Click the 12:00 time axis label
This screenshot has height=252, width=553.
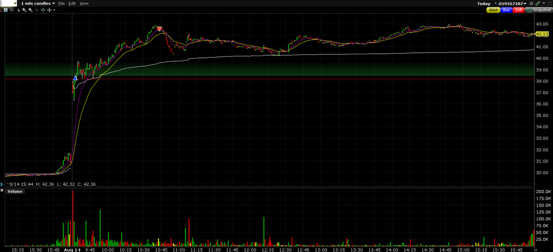pyautogui.click(x=250, y=250)
